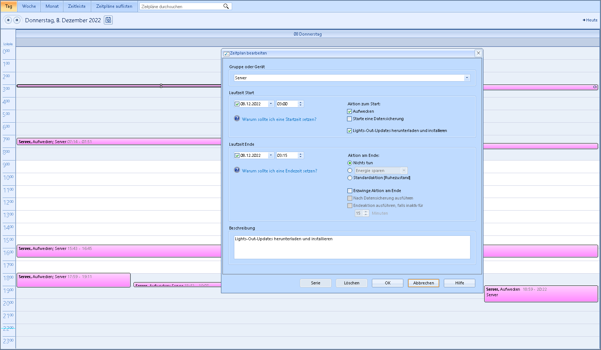Image resolution: width=601 pixels, height=350 pixels.
Task: Toggle the Laufzeit Ende date checkbox
Action: pyautogui.click(x=237, y=155)
